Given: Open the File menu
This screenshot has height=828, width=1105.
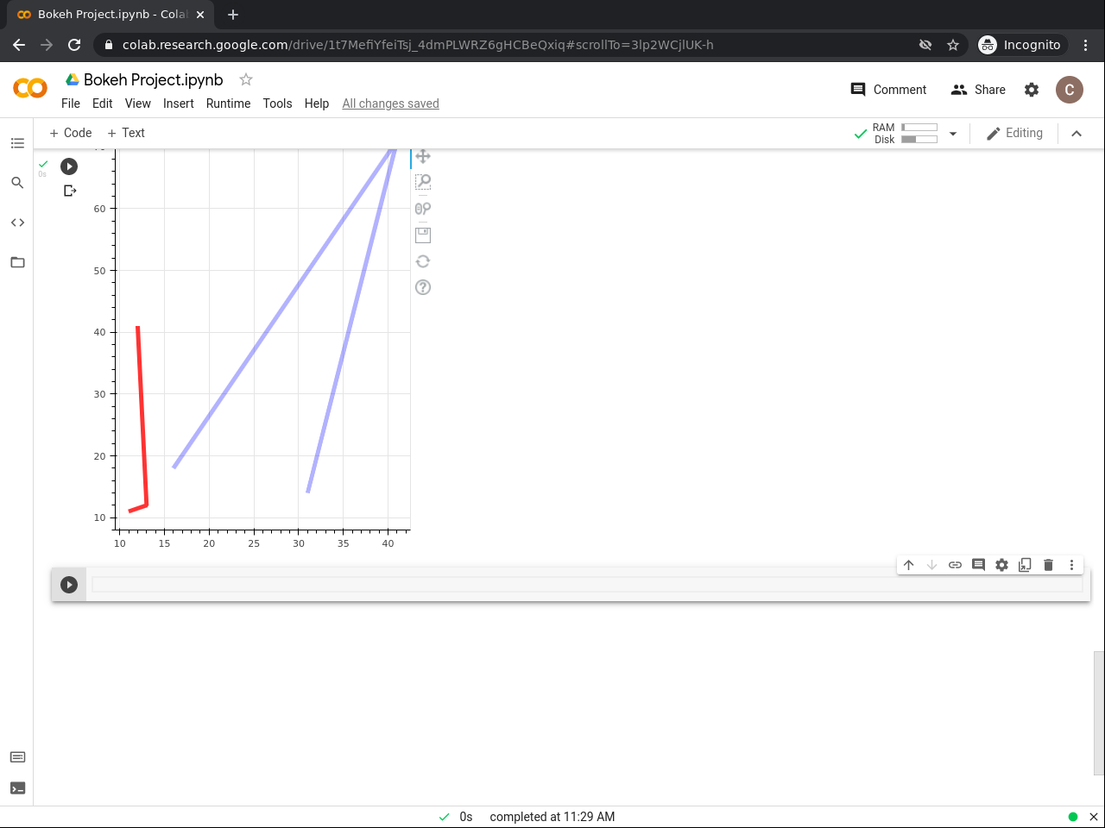Looking at the screenshot, I should click(71, 103).
